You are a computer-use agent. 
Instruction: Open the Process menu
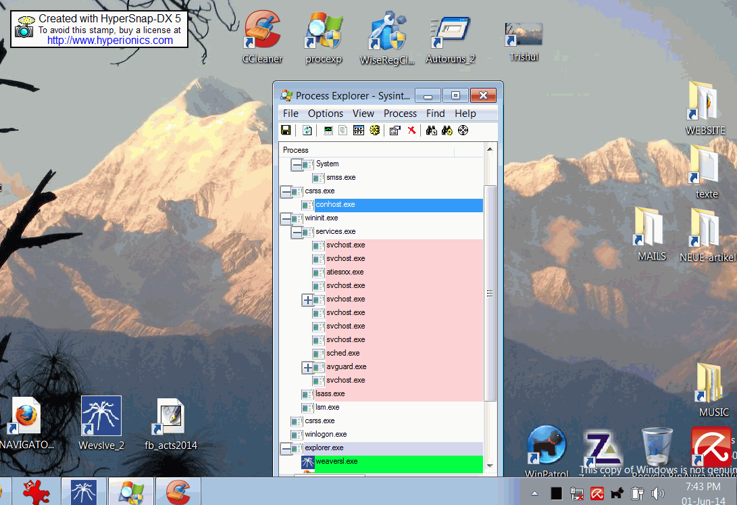pos(400,114)
